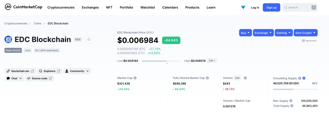Open the Exchange dropdown

(263, 33)
